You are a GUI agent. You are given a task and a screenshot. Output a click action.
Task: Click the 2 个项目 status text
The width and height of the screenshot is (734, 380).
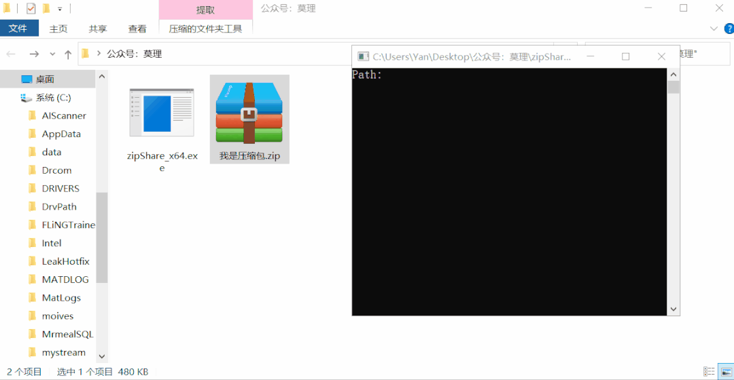24,372
